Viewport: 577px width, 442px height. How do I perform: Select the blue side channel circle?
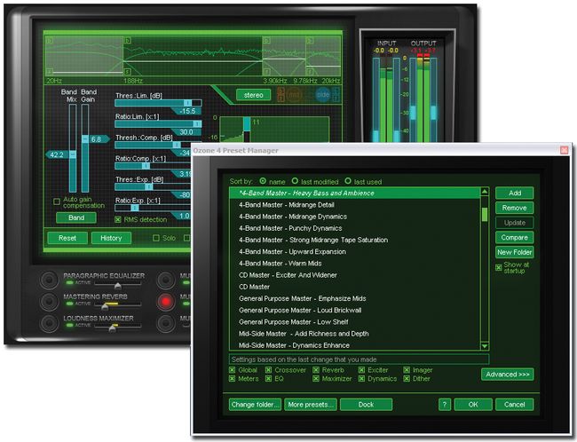(x=323, y=95)
